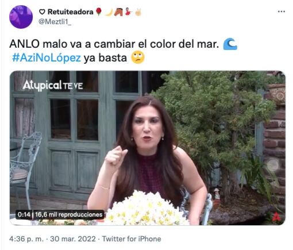The height and width of the screenshot is (250, 293).
Task: Click the red A logo in video corner
Action: tap(276, 217)
